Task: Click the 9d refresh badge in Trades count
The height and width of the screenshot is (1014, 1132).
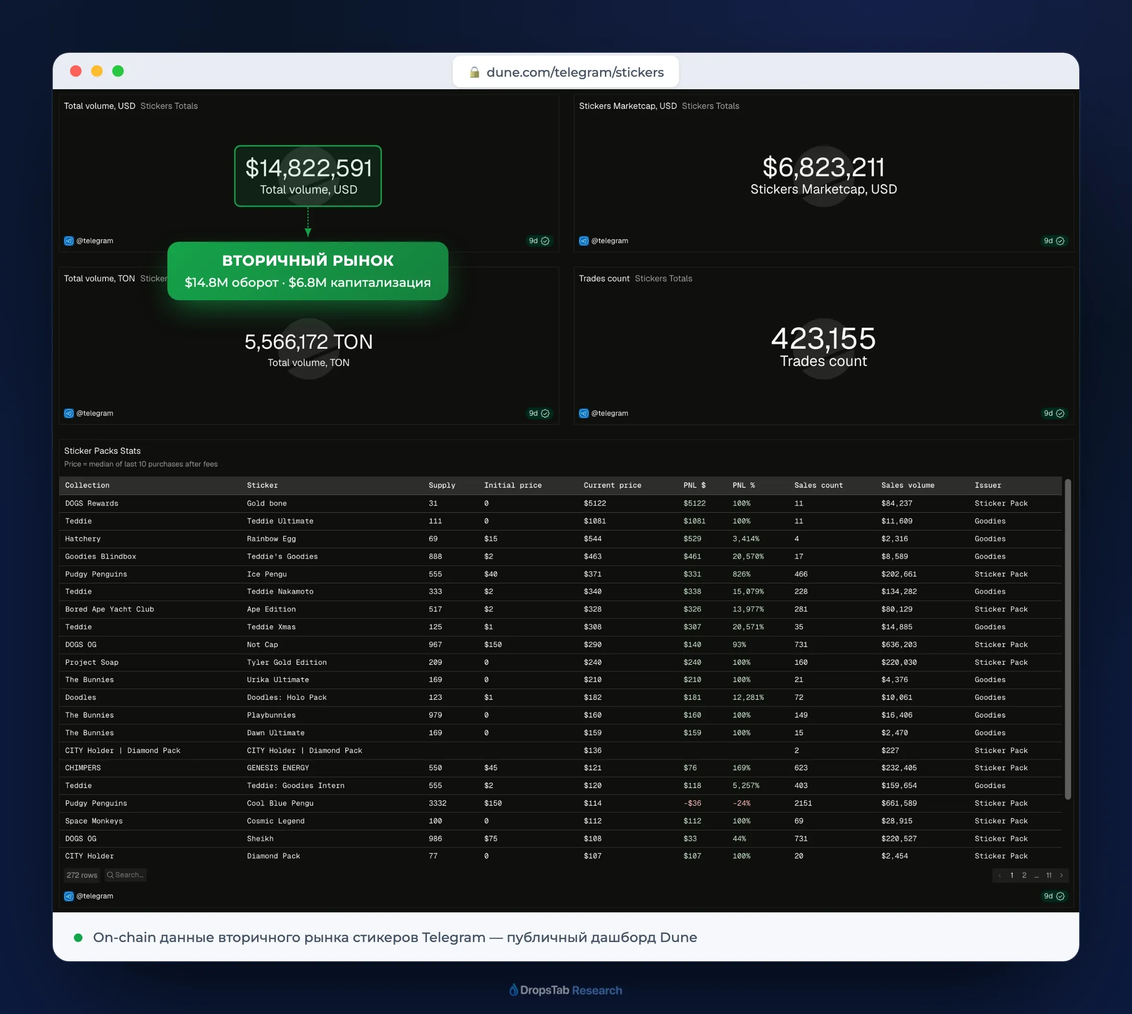Action: coord(1053,413)
